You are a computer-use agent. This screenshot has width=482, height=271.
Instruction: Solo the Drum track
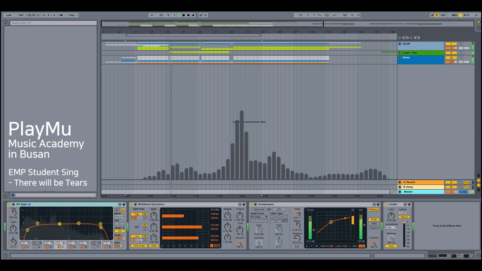click(x=461, y=58)
